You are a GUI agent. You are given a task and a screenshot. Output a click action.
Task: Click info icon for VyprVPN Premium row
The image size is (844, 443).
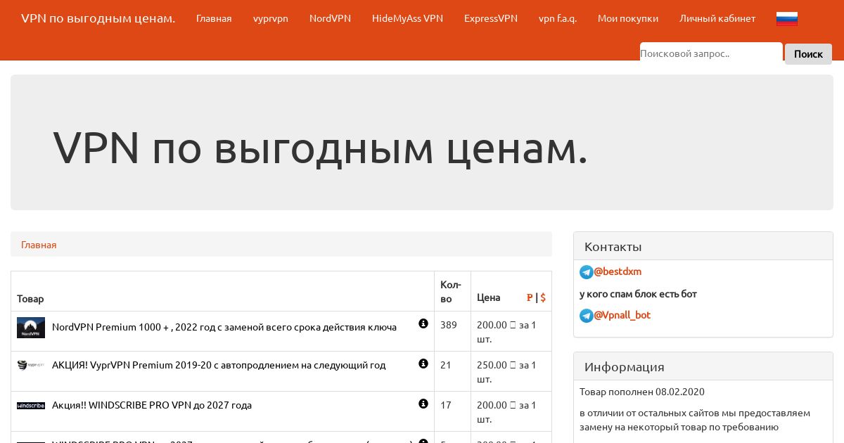point(423,364)
